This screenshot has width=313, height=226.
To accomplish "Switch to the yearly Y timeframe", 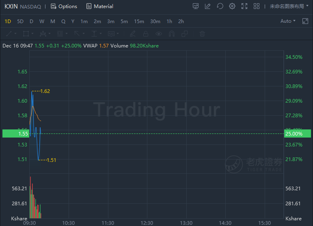I will coord(73,22).
